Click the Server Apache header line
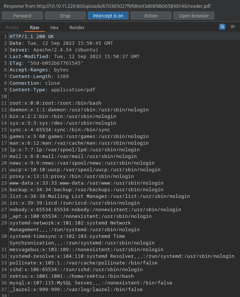This screenshot has height=297, width=240. [x=54, y=50]
